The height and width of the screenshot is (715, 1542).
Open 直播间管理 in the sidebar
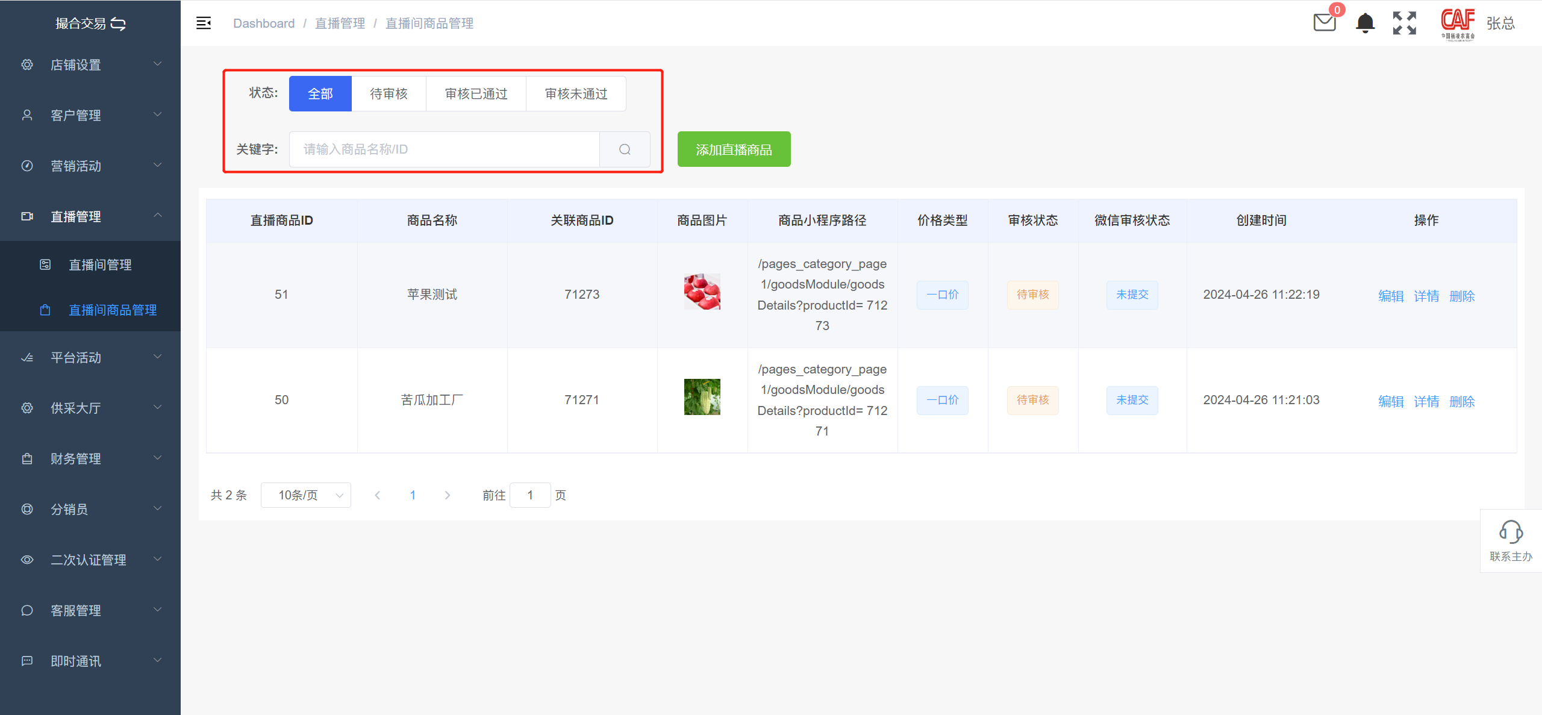click(x=100, y=265)
